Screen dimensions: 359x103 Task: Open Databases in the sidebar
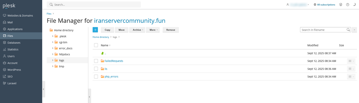[14, 43]
